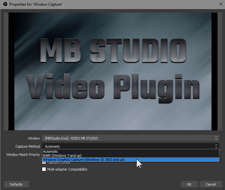Confirm settings with the OK button
Viewport: 225px width, 190px height.
[x=189, y=184]
